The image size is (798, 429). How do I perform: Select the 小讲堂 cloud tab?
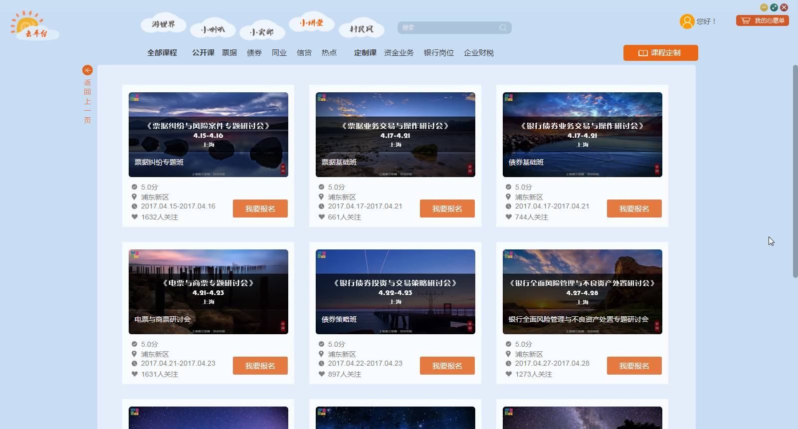point(311,23)
